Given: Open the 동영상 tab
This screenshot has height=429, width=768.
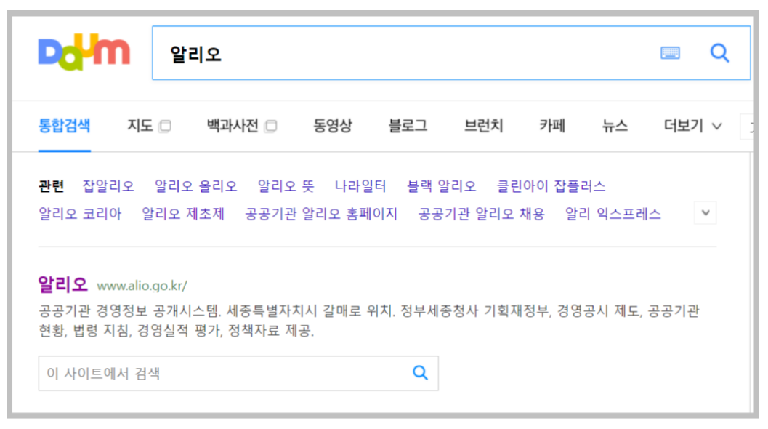Looking at the screenshot, I should tap(333, 126).
